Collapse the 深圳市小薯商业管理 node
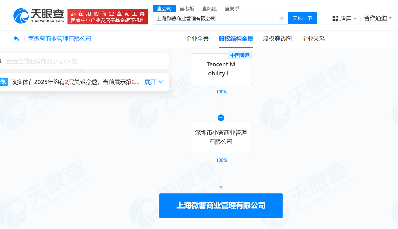The width and height of the screenshot is (398, 229). click(x=221, y=118)
